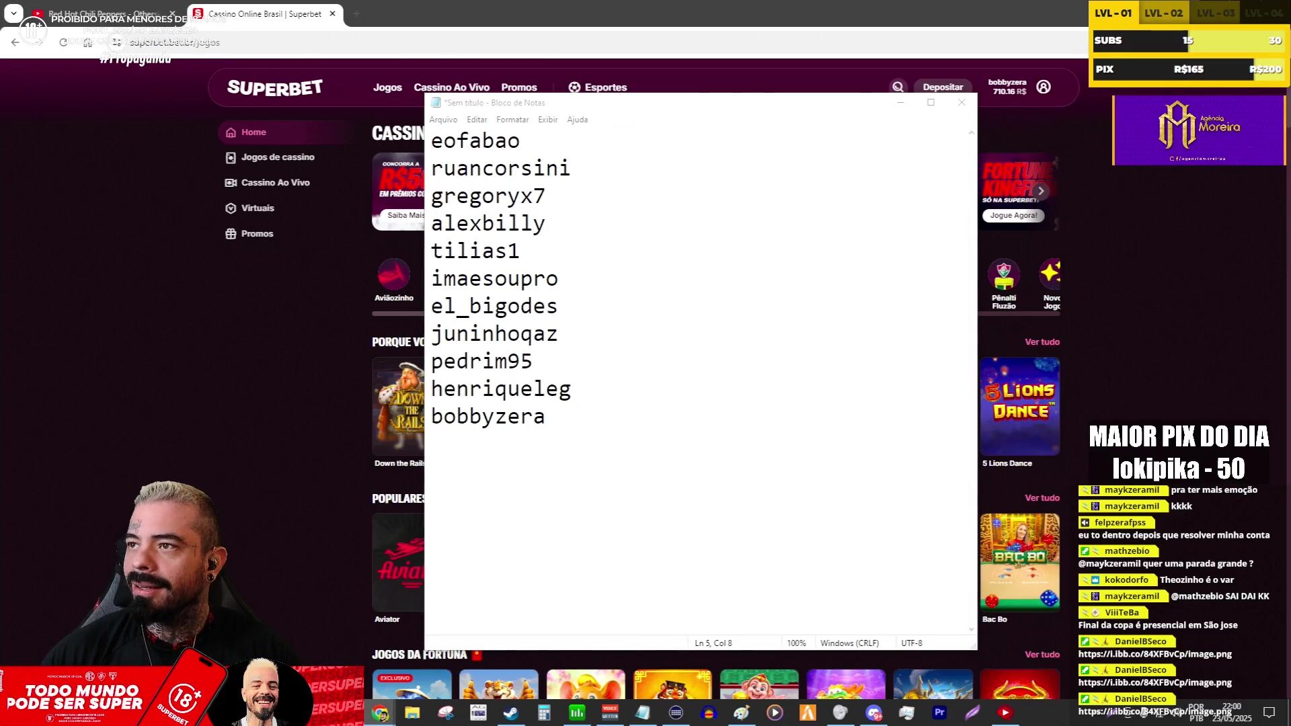Screen dimensions: 1291x726
Task: Click the Notepad vertical scrollbar
Action: point(971,380)
